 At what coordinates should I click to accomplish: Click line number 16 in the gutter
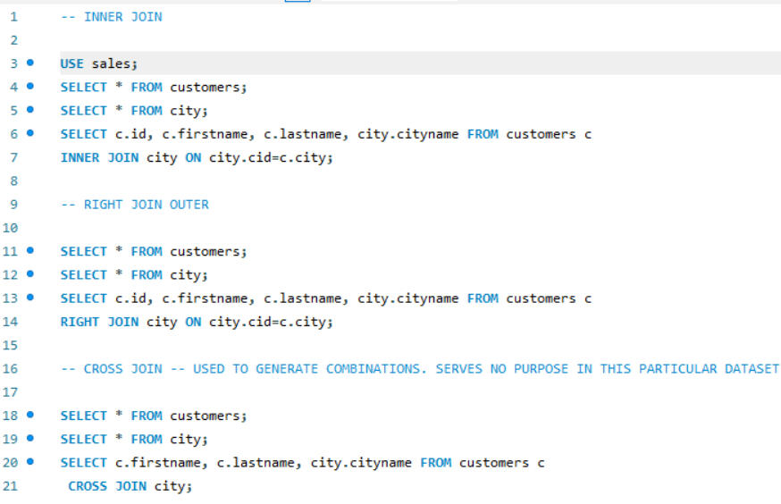click(12, 369)
